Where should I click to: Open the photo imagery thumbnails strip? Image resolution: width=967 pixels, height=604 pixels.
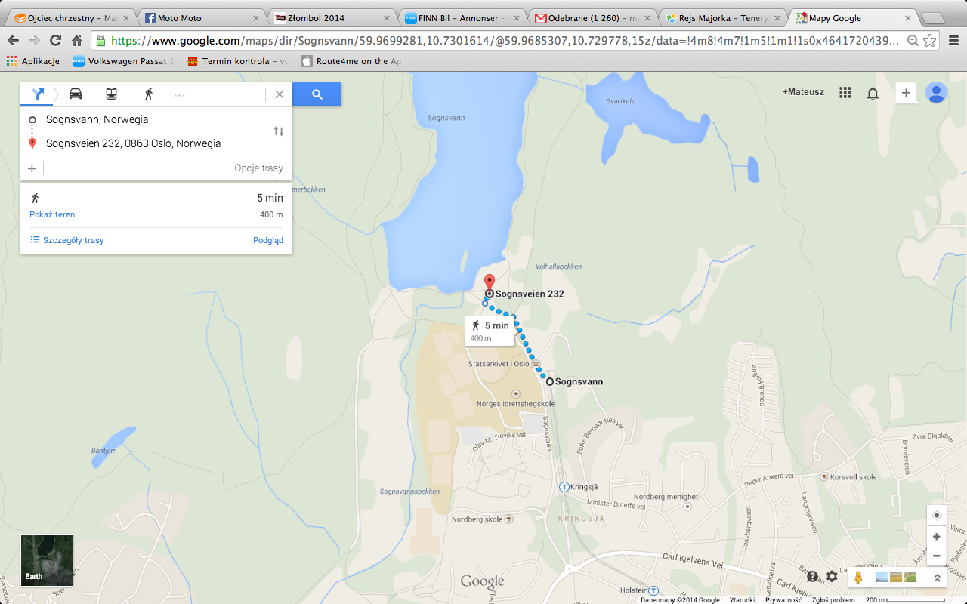[895, 578]
